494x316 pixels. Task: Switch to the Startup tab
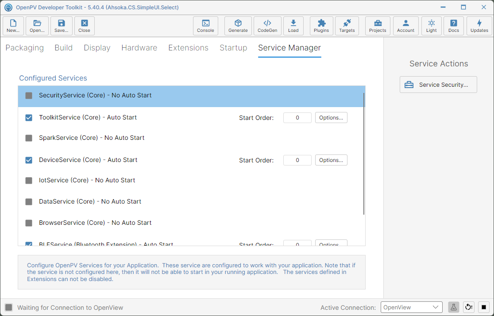[233, 48]
